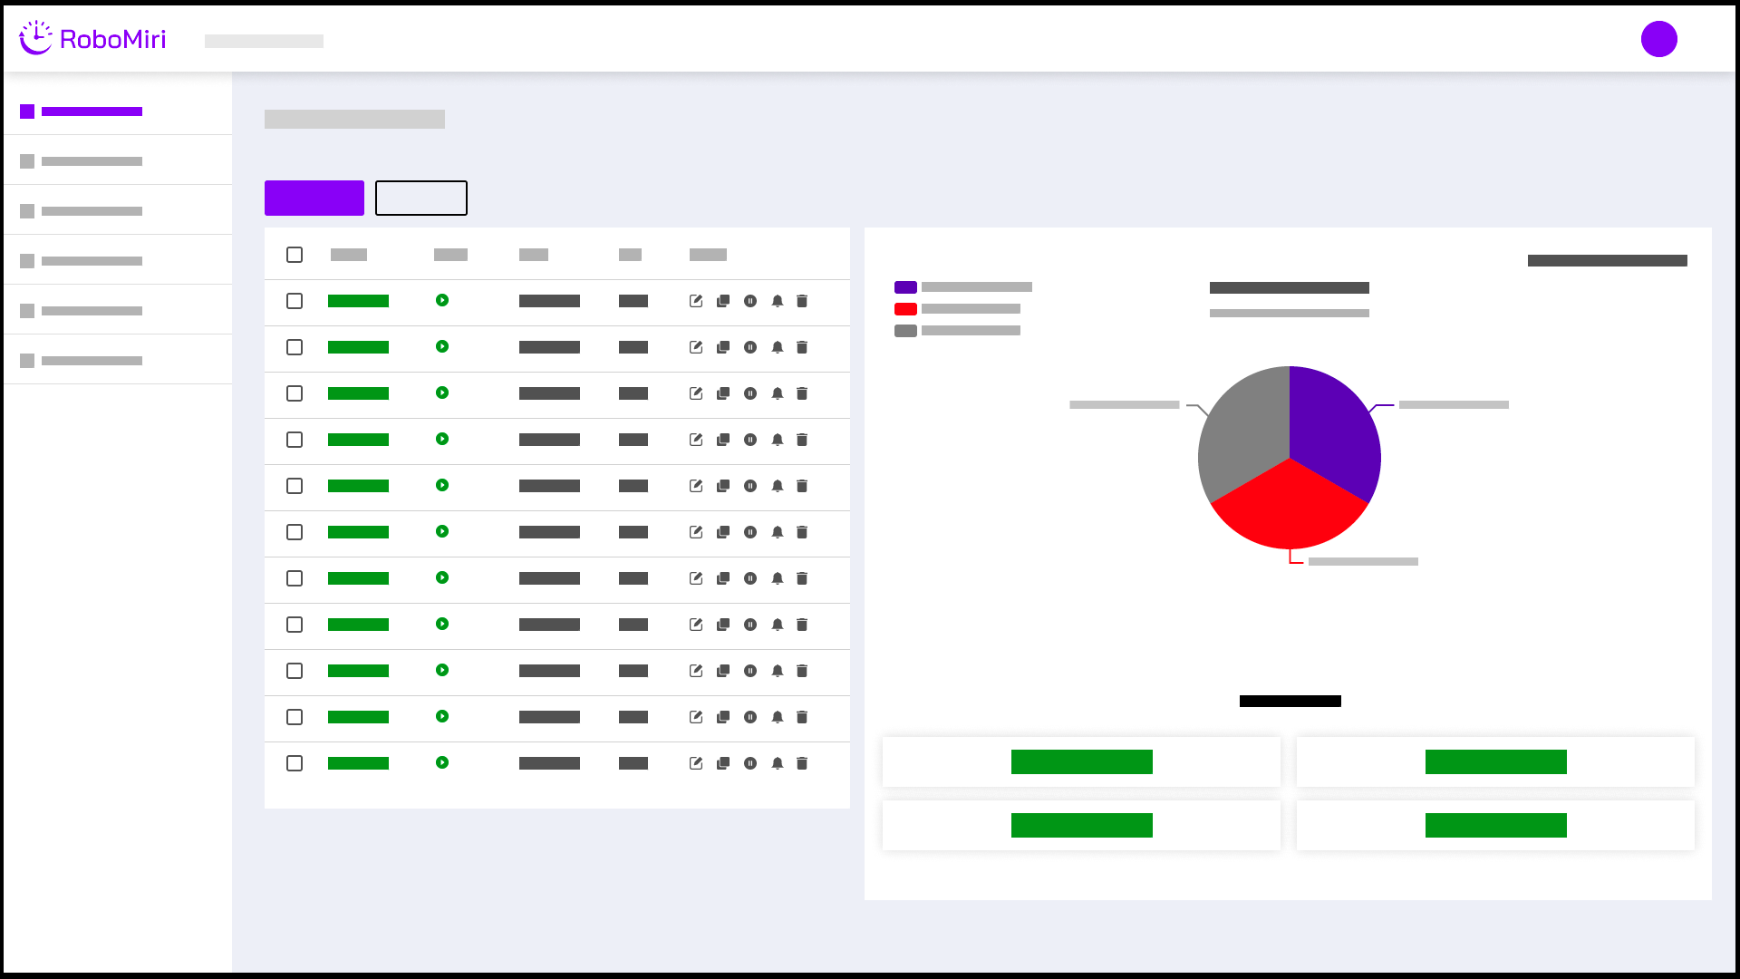1740x979 pixels.
Task: Toggle the select-all checkbox in the table header
Action: click(x=295, y=255)
